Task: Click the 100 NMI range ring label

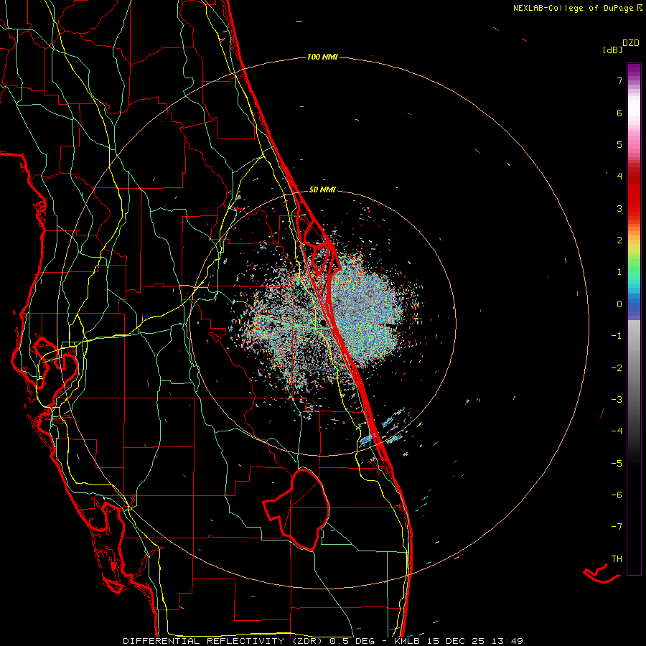Action: coord(322,57)
